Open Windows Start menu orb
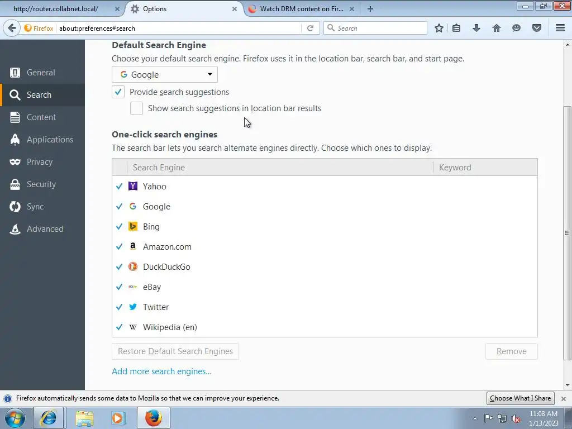Viewport: 572px width, 429px height. [x=15, y=418]
